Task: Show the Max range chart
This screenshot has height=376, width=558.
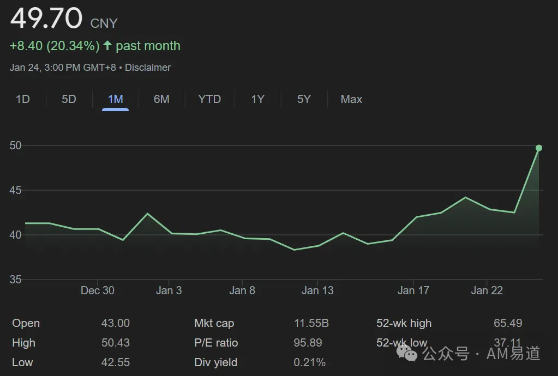Action: (351, 99)
